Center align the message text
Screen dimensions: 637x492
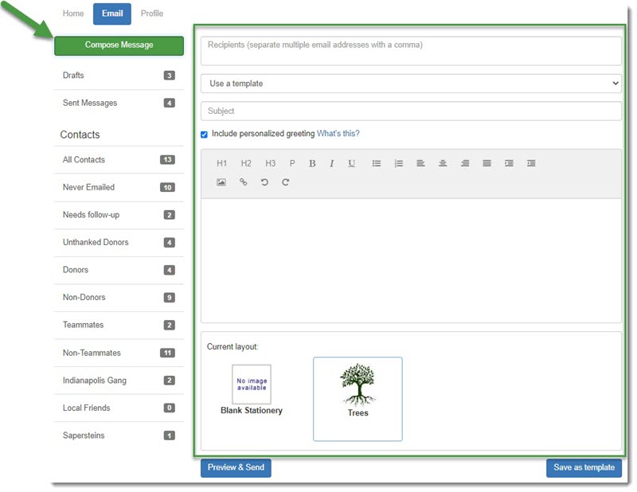(443, 163)
